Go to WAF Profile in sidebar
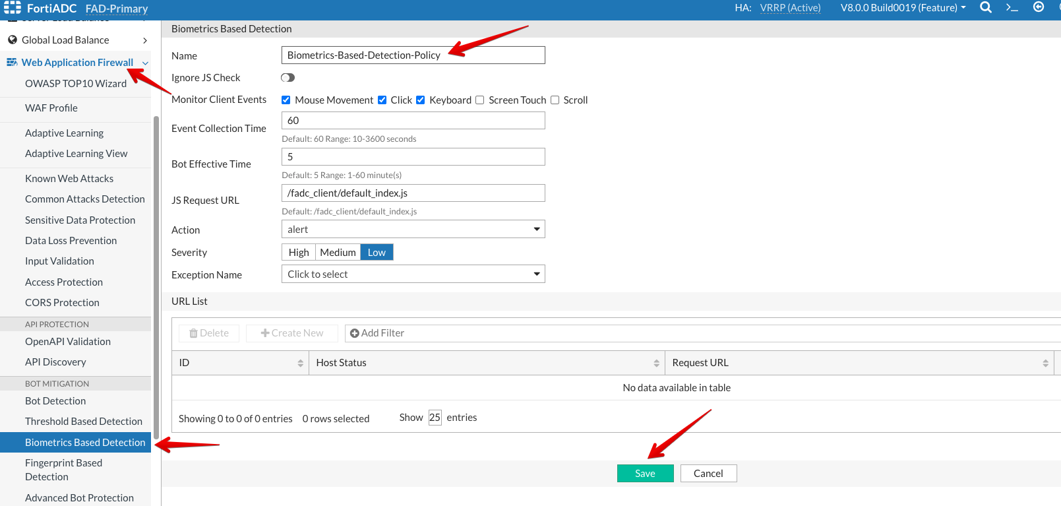The height and width of the screenshot is (506, 1061). coord(51,108)
